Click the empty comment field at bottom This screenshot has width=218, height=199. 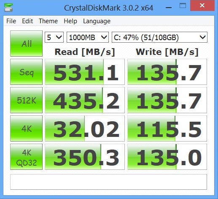point(108,182)
